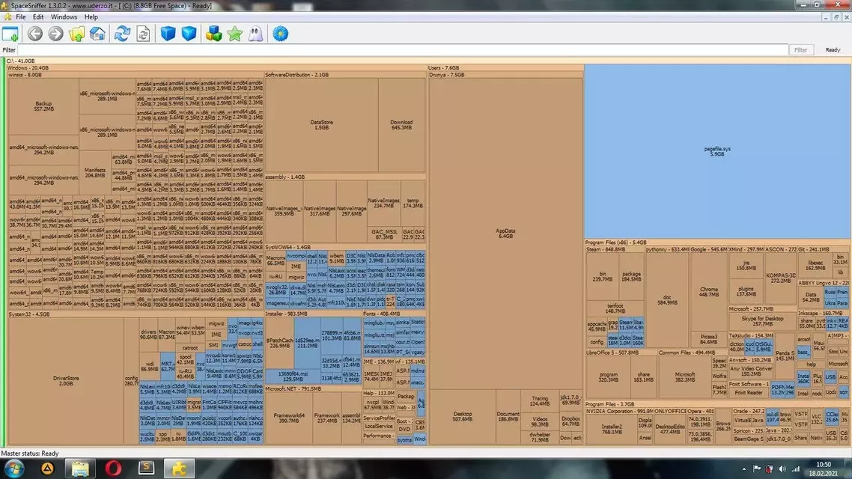Select the Chrome 448.7MB block

click(708, 292)
